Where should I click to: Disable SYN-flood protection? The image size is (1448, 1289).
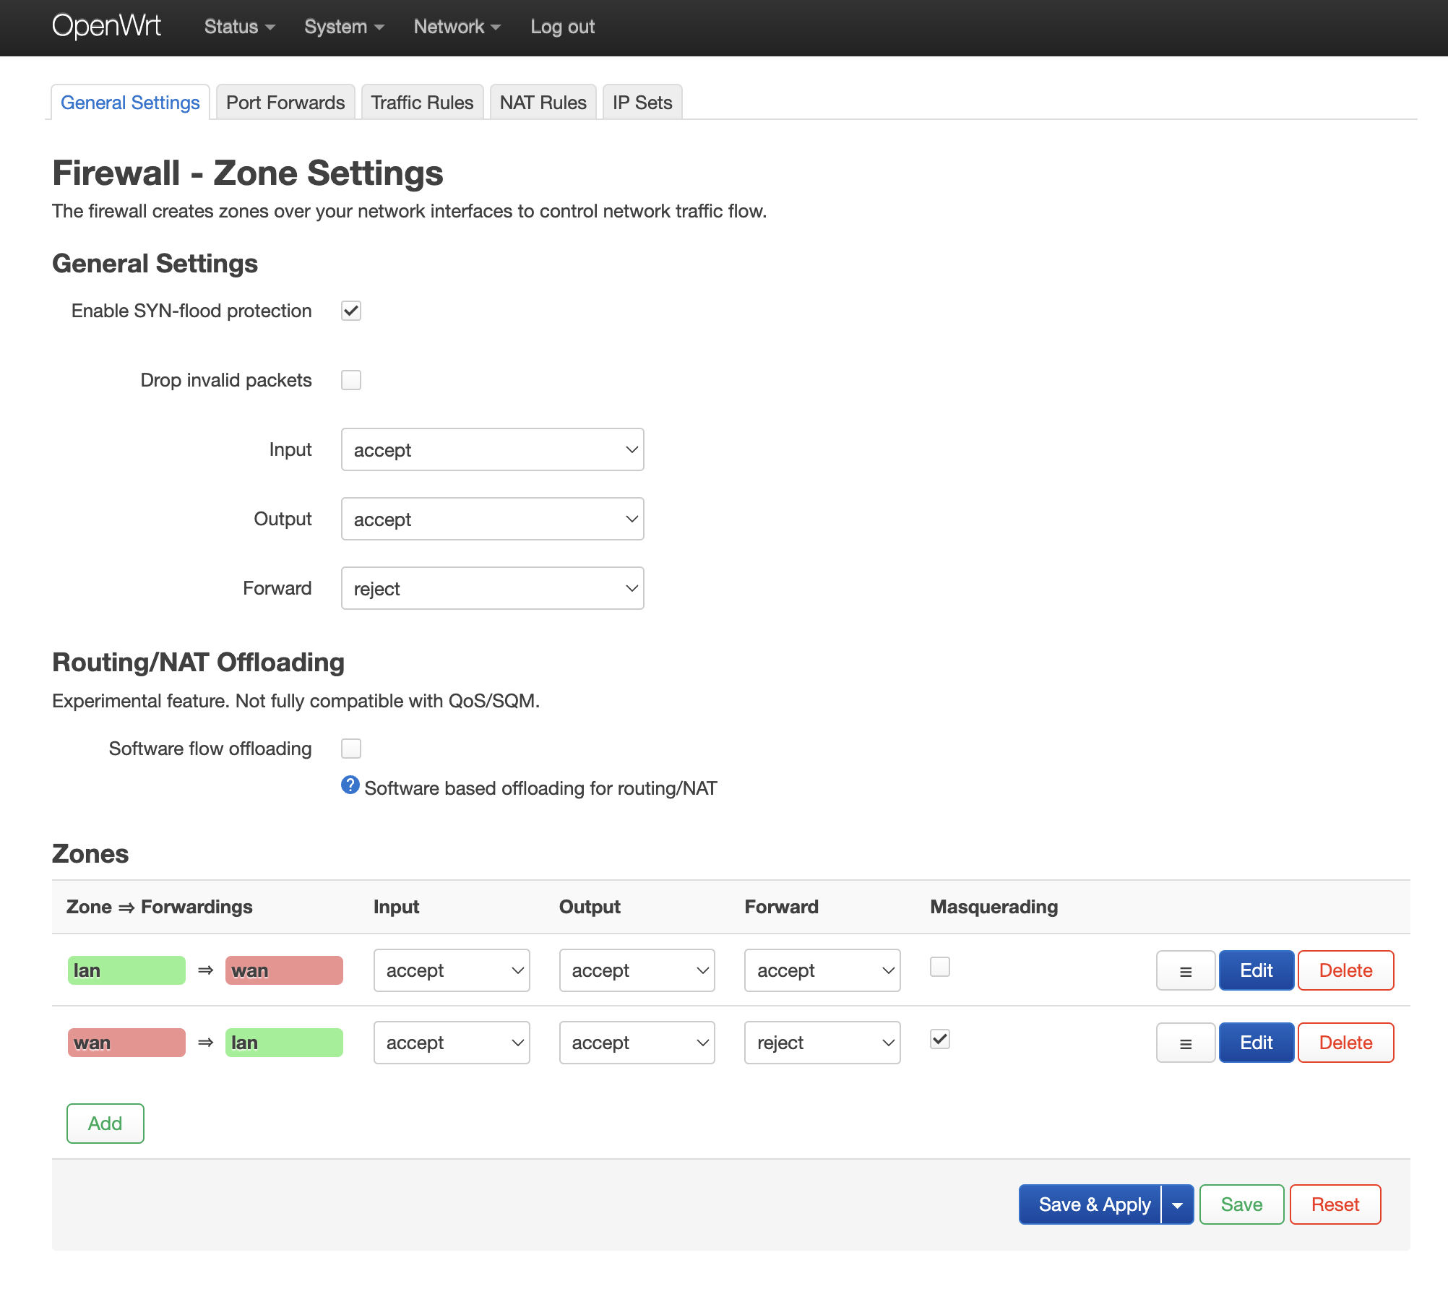(x=351, y=311)
